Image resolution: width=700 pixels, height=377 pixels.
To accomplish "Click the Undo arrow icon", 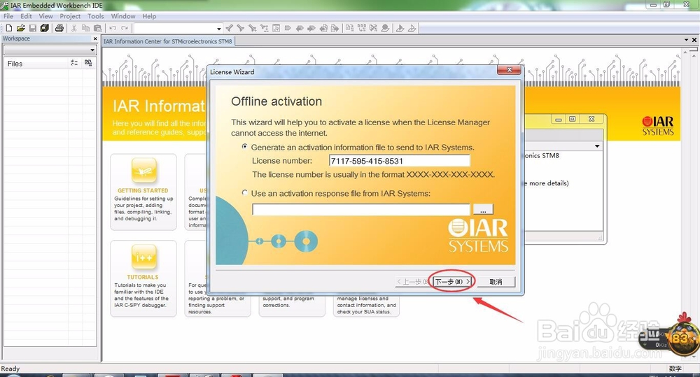I will pyautogui.click(x=113, y=28).
